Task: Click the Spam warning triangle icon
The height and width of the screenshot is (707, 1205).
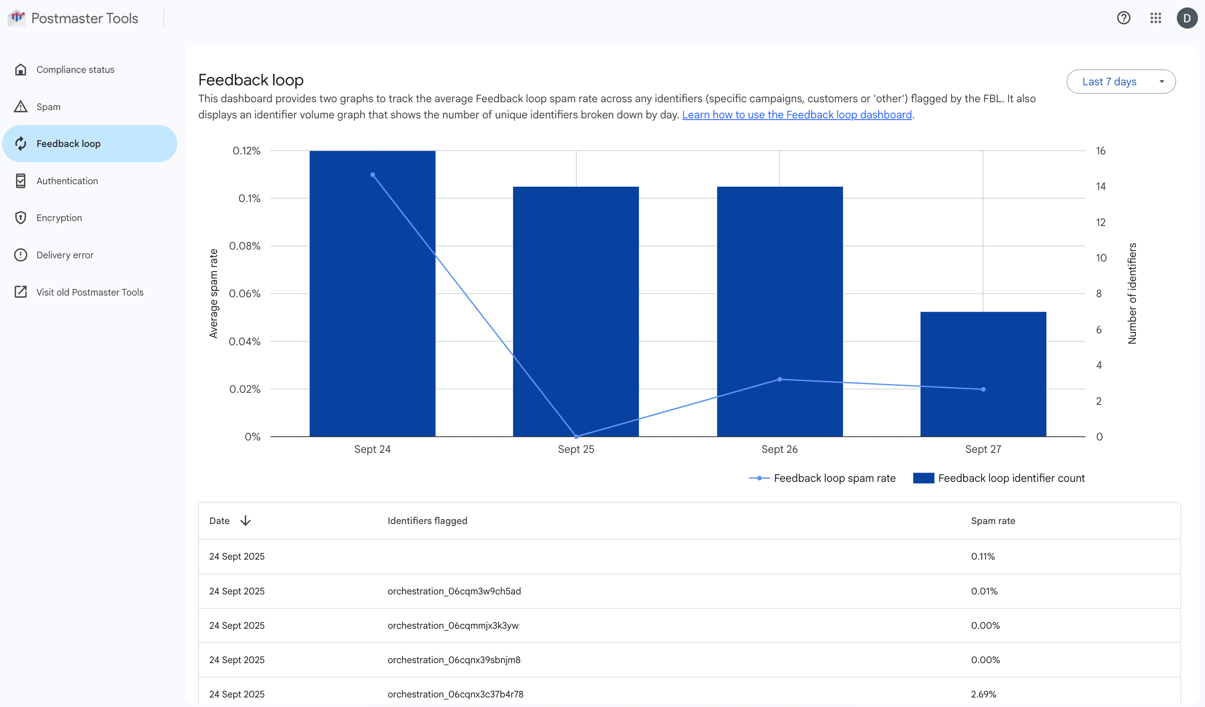Action: (x=21, y=107)
